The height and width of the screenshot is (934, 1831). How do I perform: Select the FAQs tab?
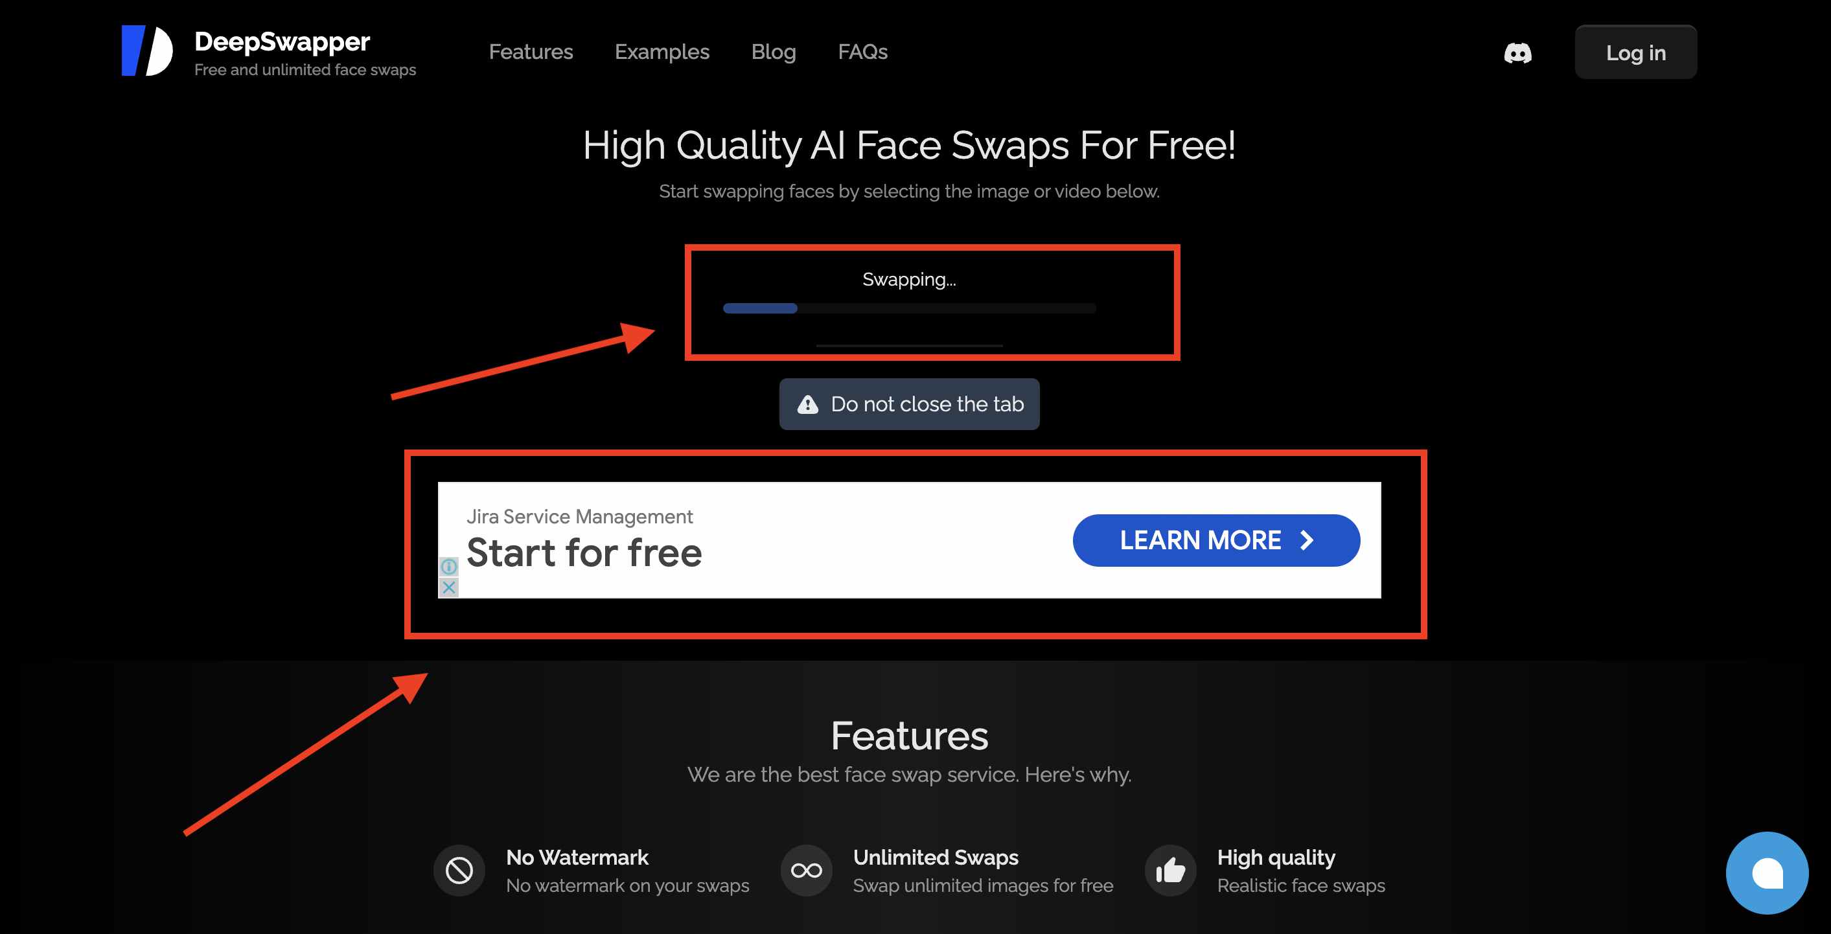[x=861, y=51]
